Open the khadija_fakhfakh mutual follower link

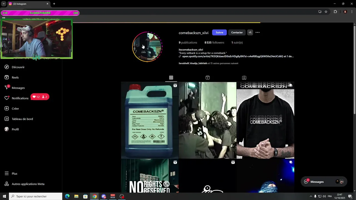click(199, 63)
